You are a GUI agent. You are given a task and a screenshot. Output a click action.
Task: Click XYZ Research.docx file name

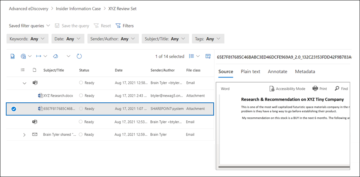coord(58,95)
